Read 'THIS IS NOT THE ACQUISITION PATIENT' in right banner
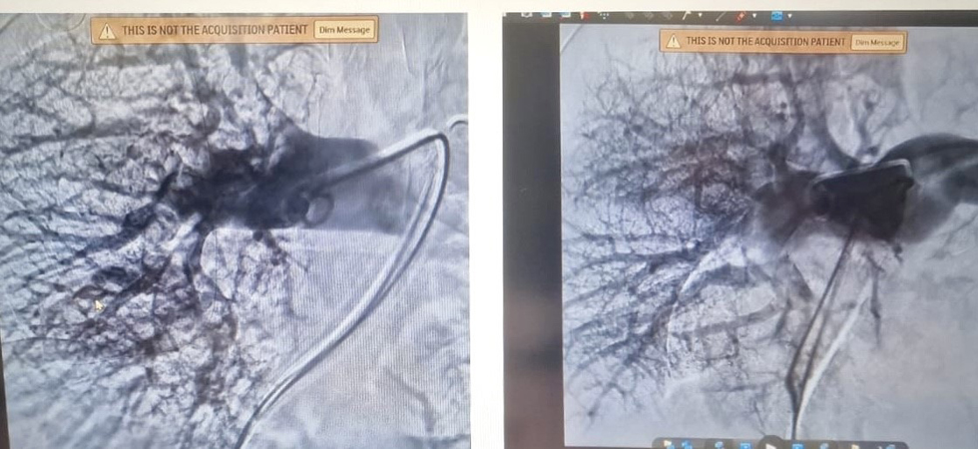 coord(765,42)
